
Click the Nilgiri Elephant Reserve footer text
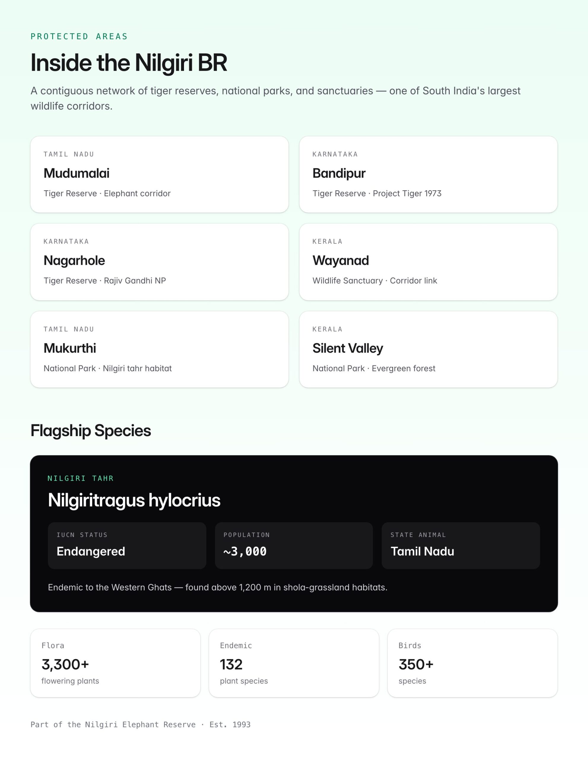(x=141, y=724)
